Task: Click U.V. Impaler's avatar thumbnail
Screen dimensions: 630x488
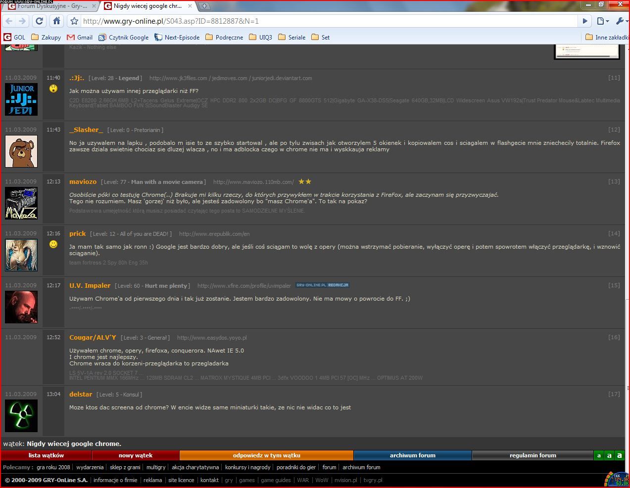Action: [x=21, y=307]
